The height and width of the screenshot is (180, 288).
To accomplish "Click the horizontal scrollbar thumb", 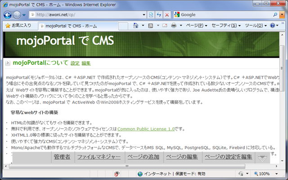I will coord(127,166).
